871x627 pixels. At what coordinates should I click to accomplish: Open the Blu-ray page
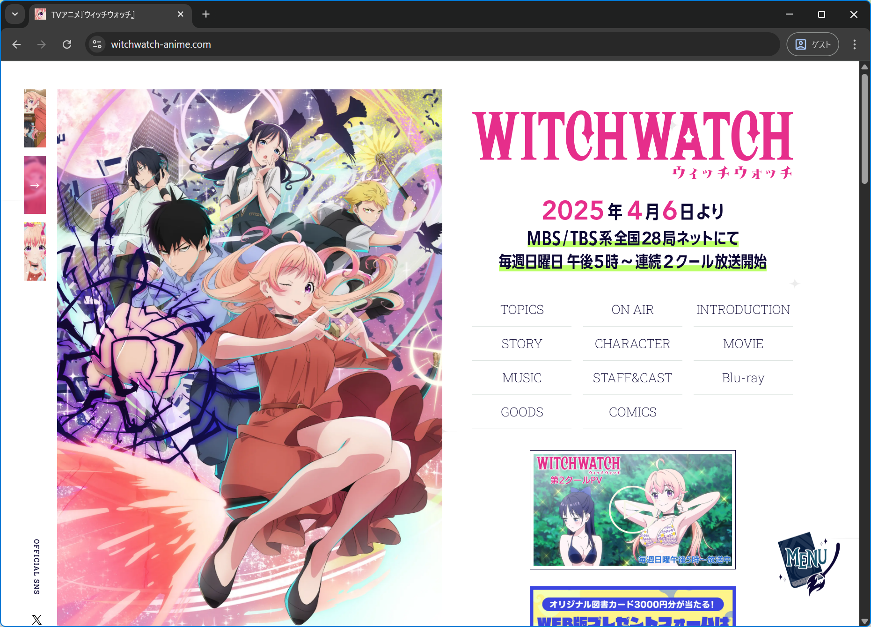743,378
